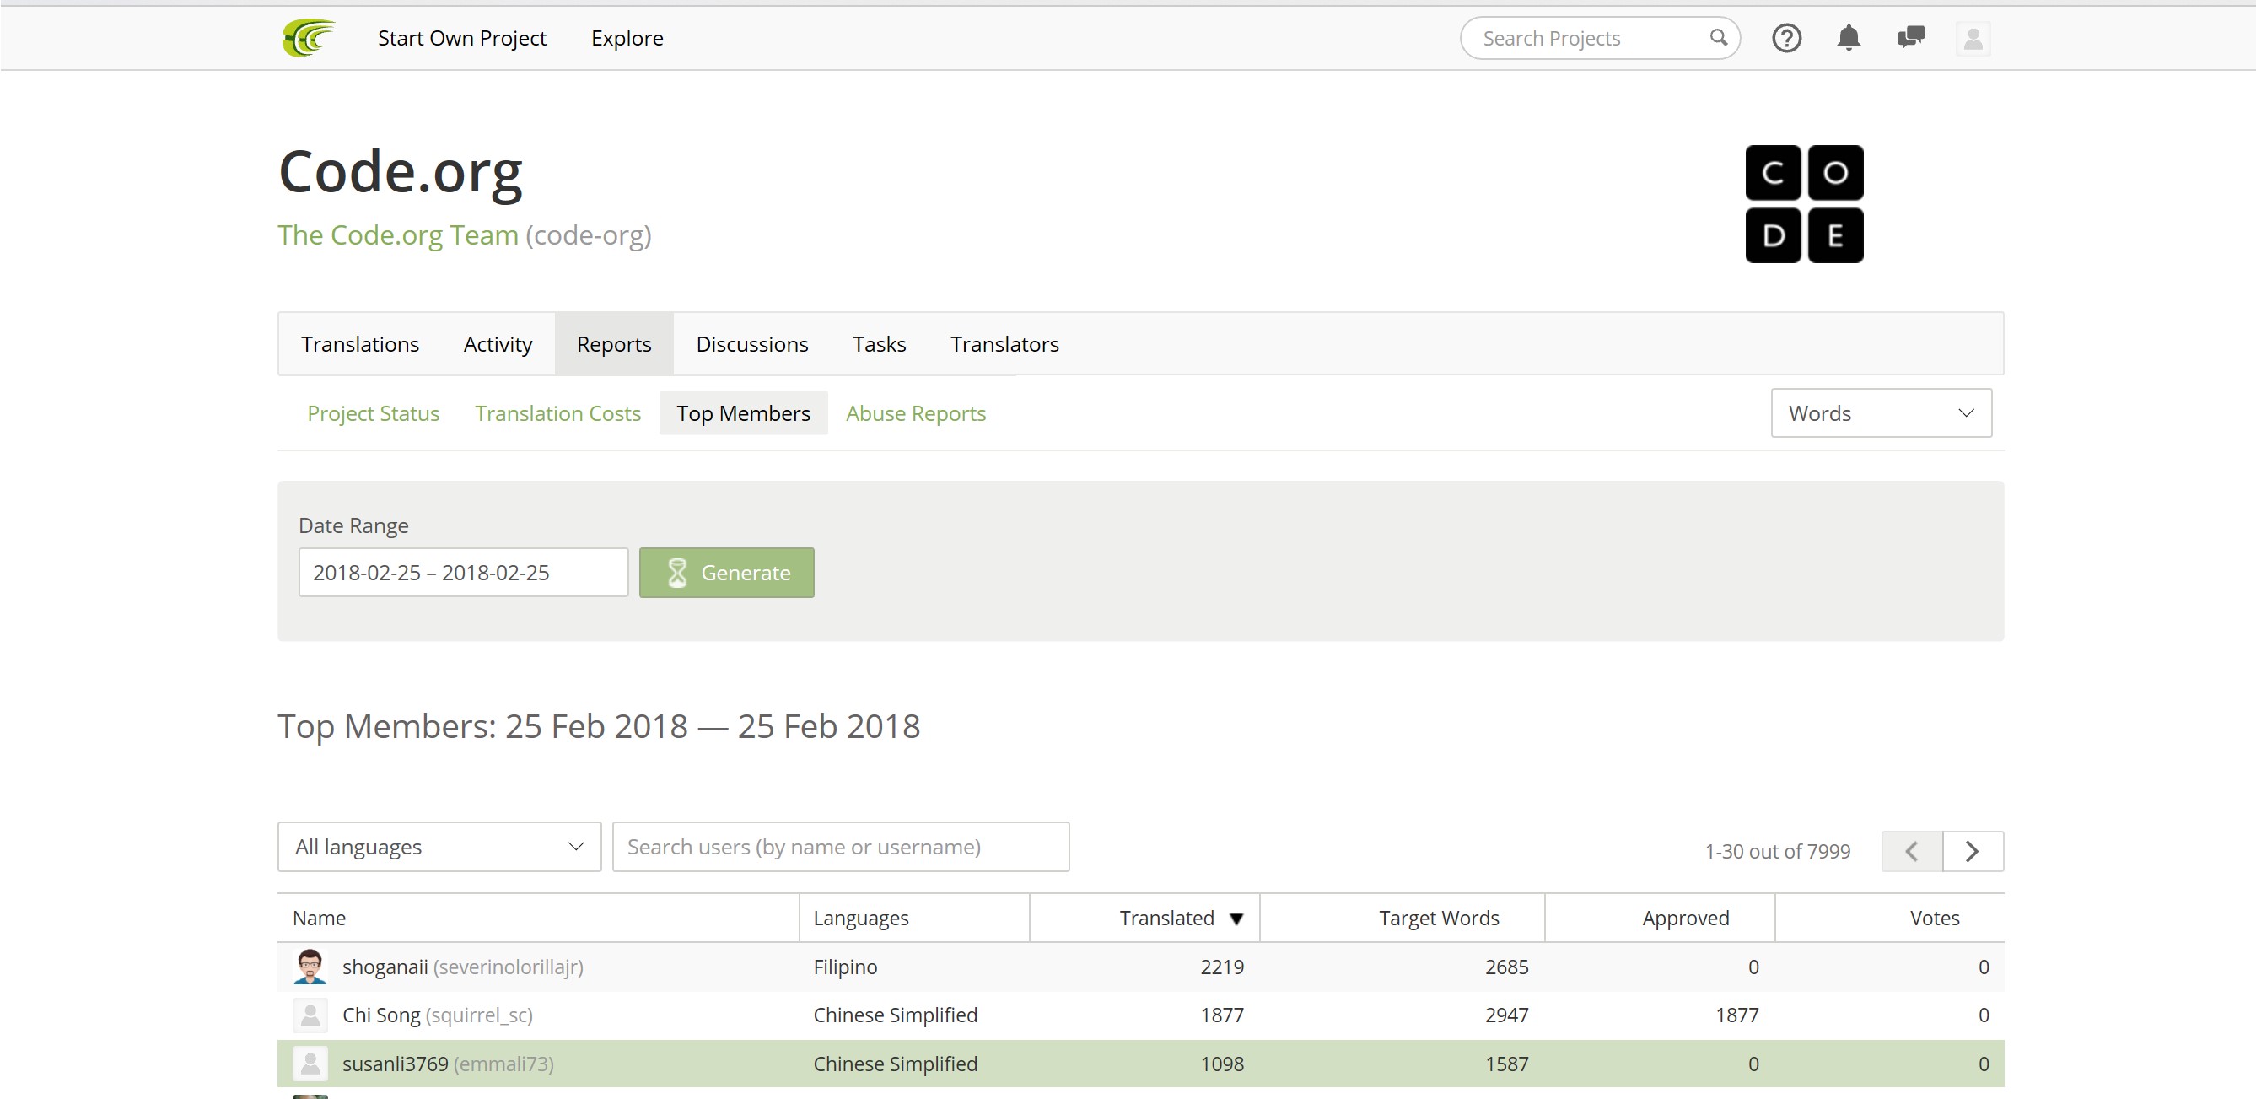The width and height of the screenshot is (2256, 1099).
Task: Click the Crowdin logo icon
Action: click(x=309, y=38)
